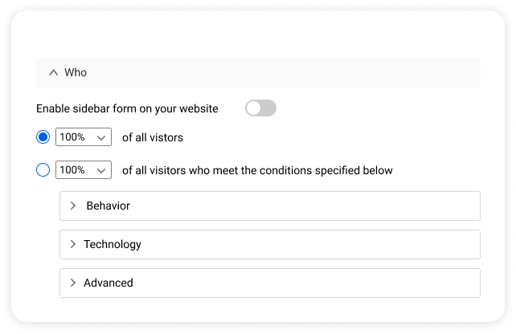Viewport: 516px width, 334px height.
Task: Enable the sidebar form toggle switch
Action: [x=260, y=108]
